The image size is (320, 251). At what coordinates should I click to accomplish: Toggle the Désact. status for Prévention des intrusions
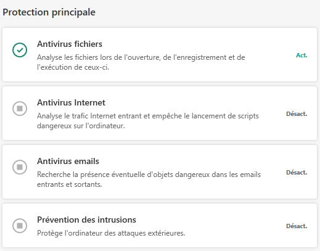coord(297,226)
